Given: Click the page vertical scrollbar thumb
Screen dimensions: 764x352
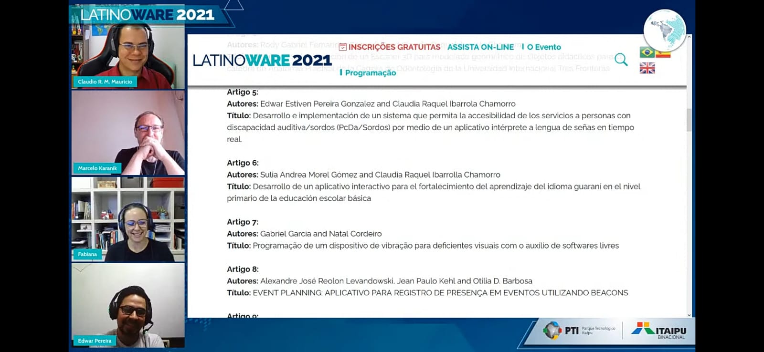Looking at the screenshot, I should [x=689, y=120].
